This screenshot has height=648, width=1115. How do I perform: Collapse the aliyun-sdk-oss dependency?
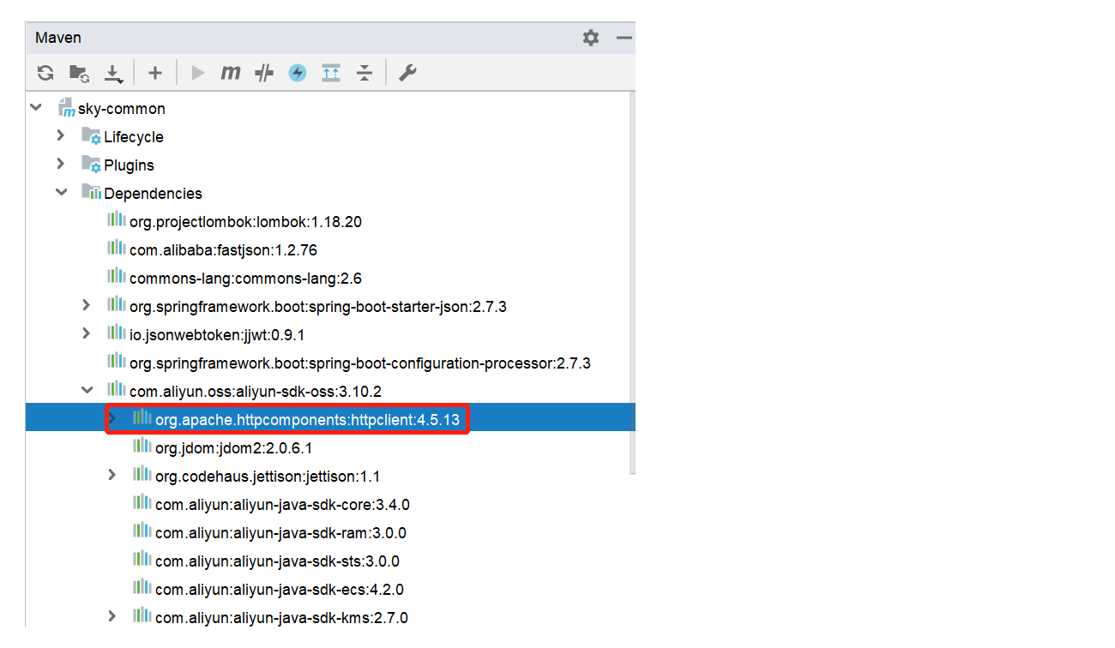[86, 390]
